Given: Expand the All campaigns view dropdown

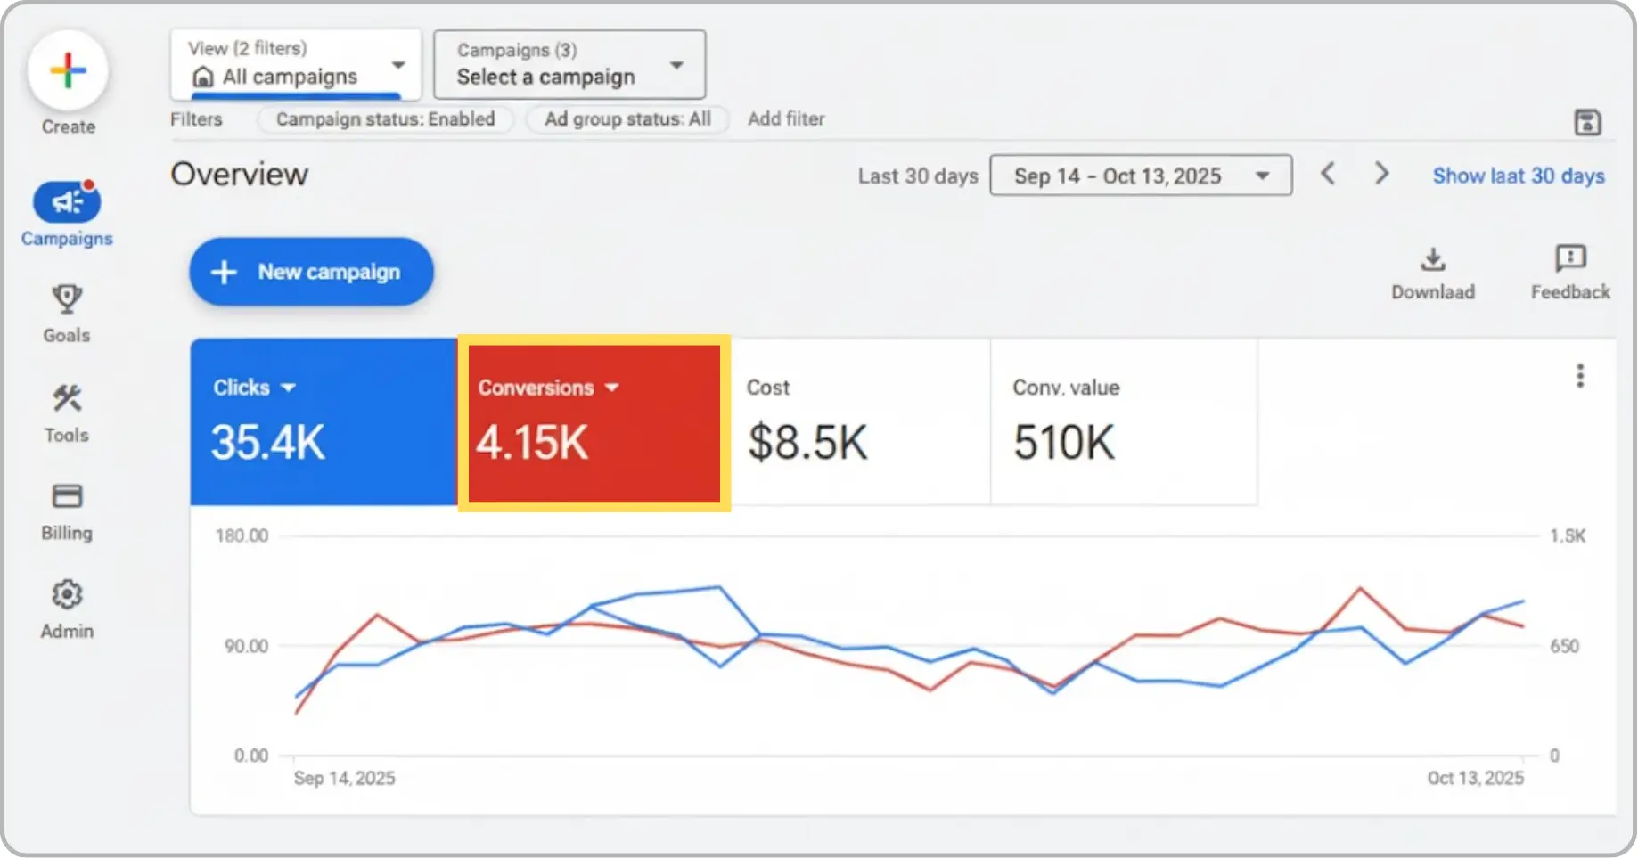Looking at the screenshot, I should pos(398,64).
